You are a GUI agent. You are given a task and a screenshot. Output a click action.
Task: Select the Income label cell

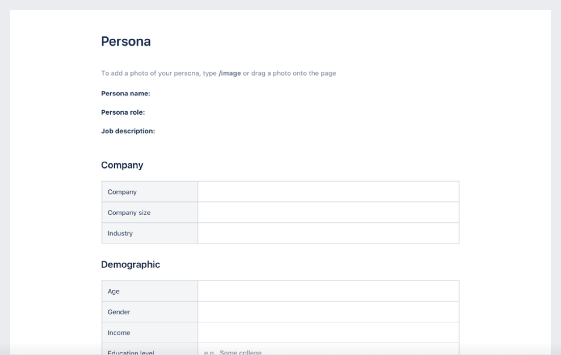[149, 333]
